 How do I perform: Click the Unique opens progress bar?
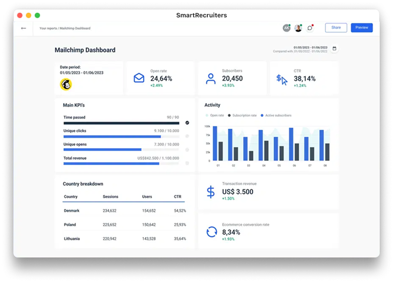121,150
